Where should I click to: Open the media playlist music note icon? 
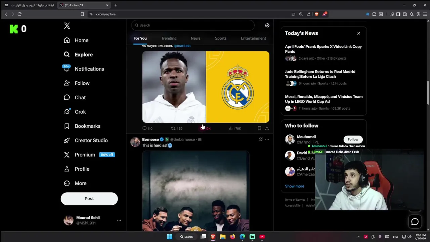tap(392, 14)
